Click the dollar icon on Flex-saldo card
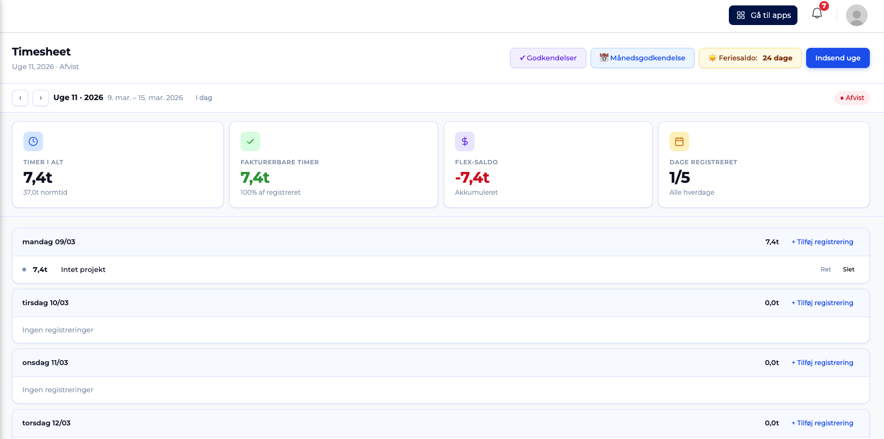 (465, 141)
